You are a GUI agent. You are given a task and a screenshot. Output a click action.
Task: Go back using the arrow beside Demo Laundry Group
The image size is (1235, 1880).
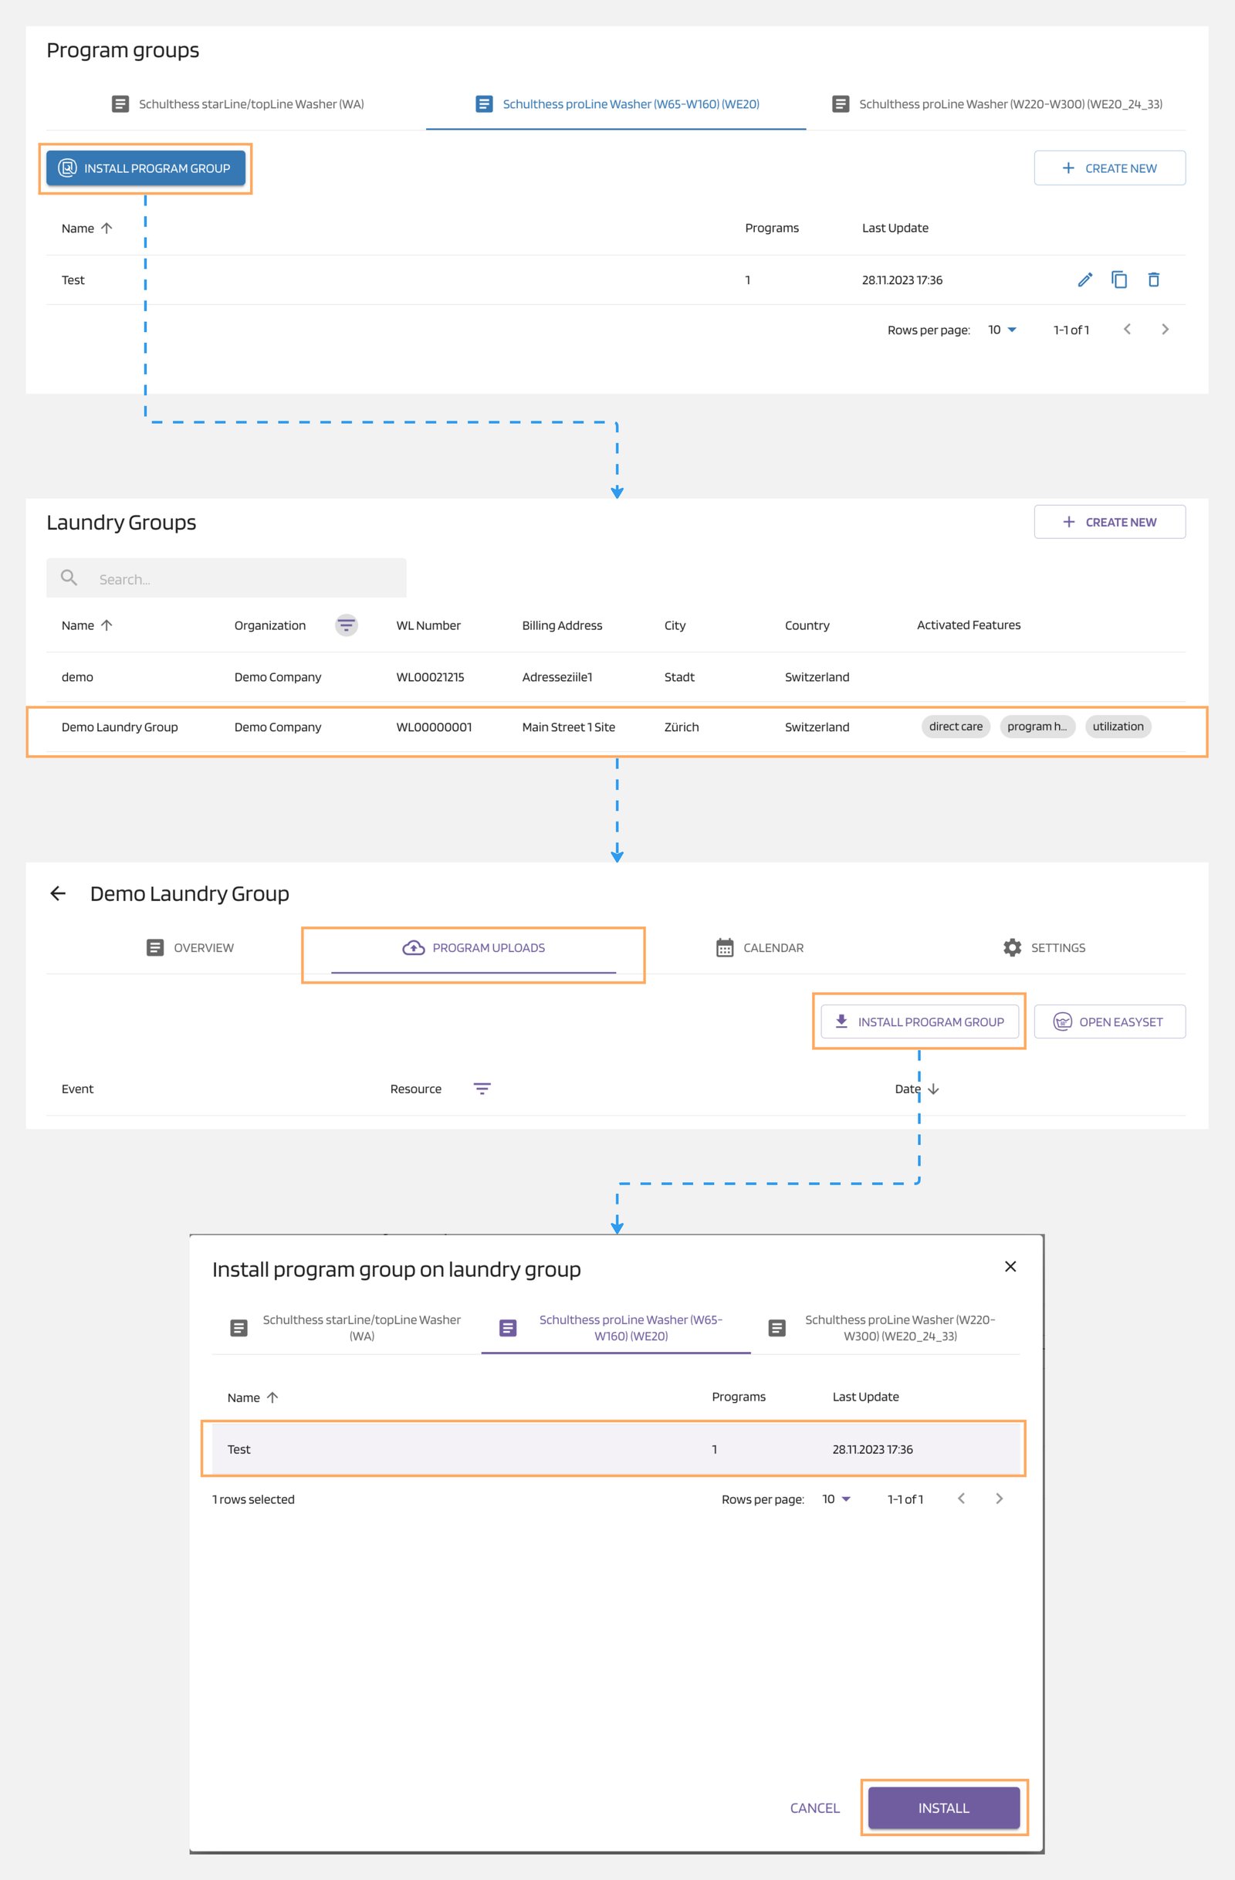(59, 893)
